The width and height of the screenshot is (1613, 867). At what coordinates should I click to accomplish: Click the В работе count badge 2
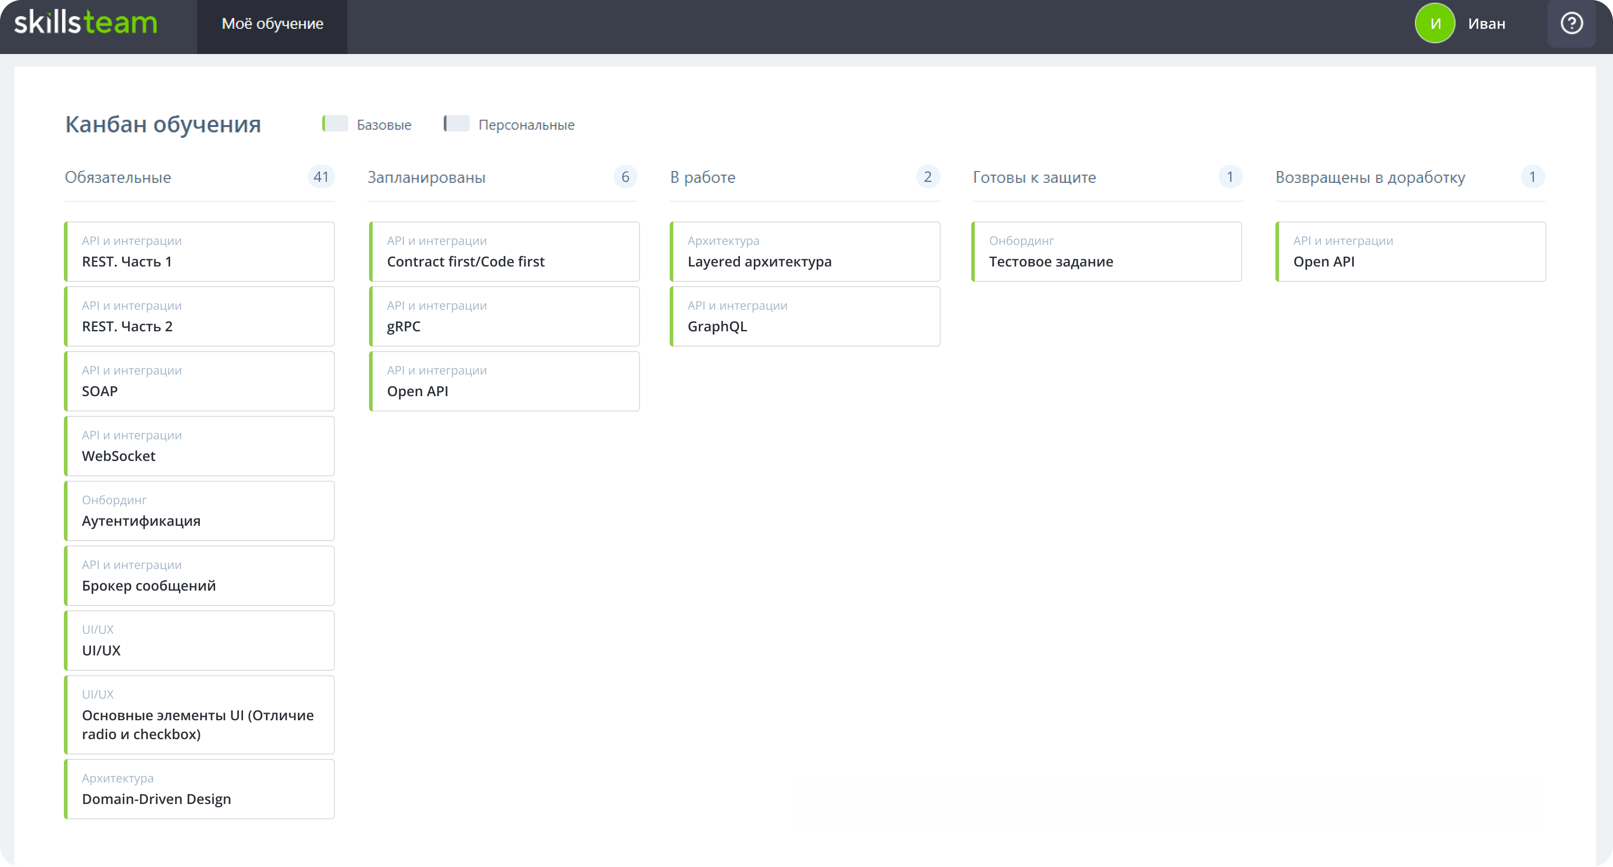928,177
